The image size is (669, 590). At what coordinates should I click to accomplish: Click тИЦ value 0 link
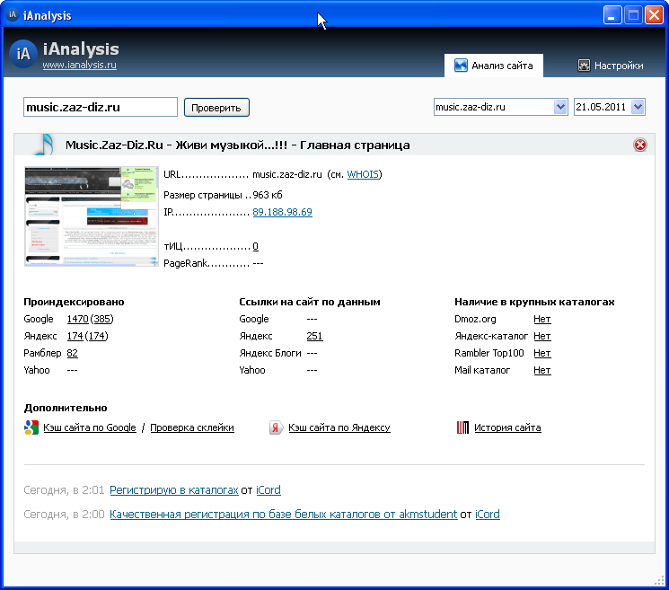point(255,246)
